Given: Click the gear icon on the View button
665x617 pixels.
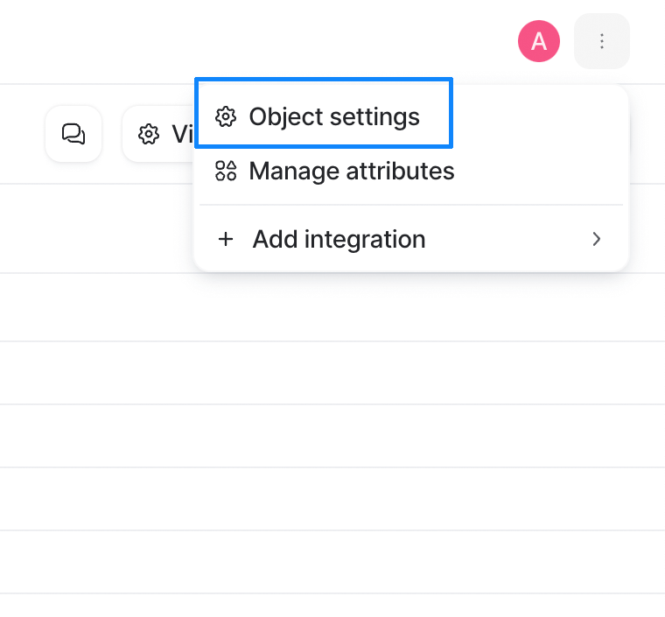Looking at the screenshot, I should 149,135.
